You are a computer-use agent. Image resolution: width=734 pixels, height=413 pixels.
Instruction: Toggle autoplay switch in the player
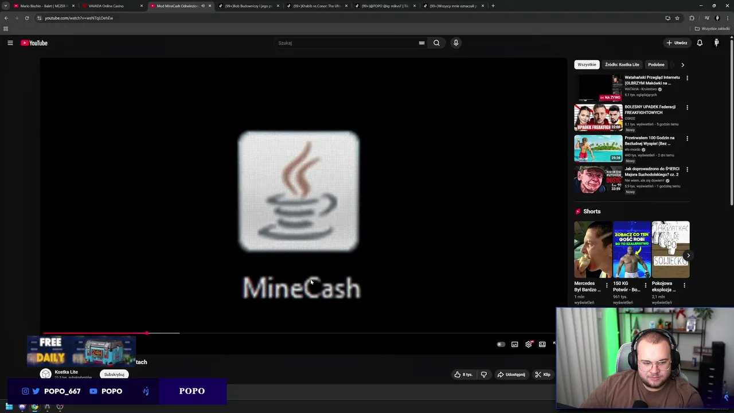pos(501,344)
